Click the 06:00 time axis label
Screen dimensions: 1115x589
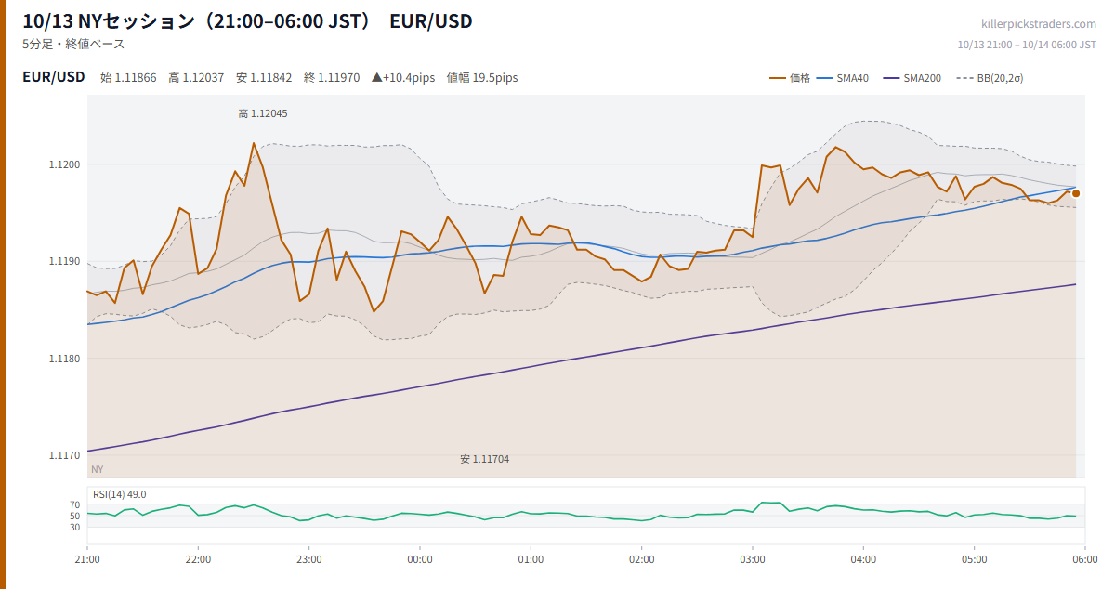click(1084, 559)
